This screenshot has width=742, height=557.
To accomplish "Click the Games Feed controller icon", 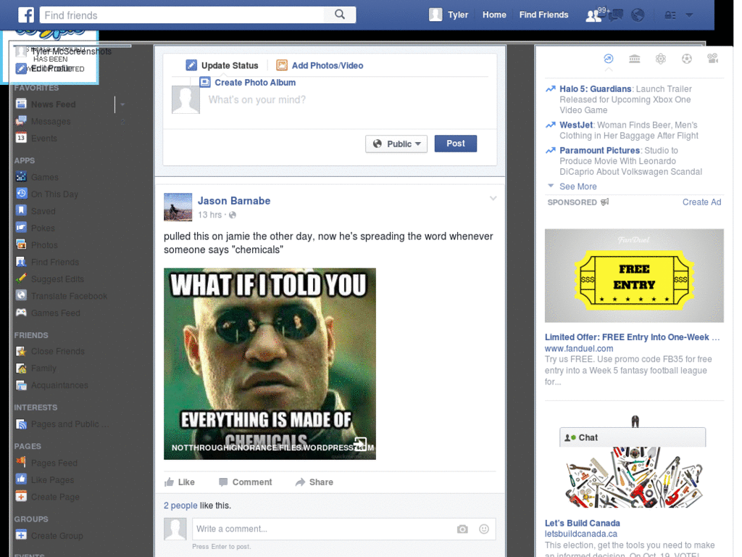I will (x=21, y=313).
